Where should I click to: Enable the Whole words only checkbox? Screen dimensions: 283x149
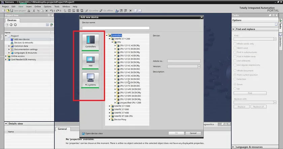pyautogui.click(x=235, y=44)
